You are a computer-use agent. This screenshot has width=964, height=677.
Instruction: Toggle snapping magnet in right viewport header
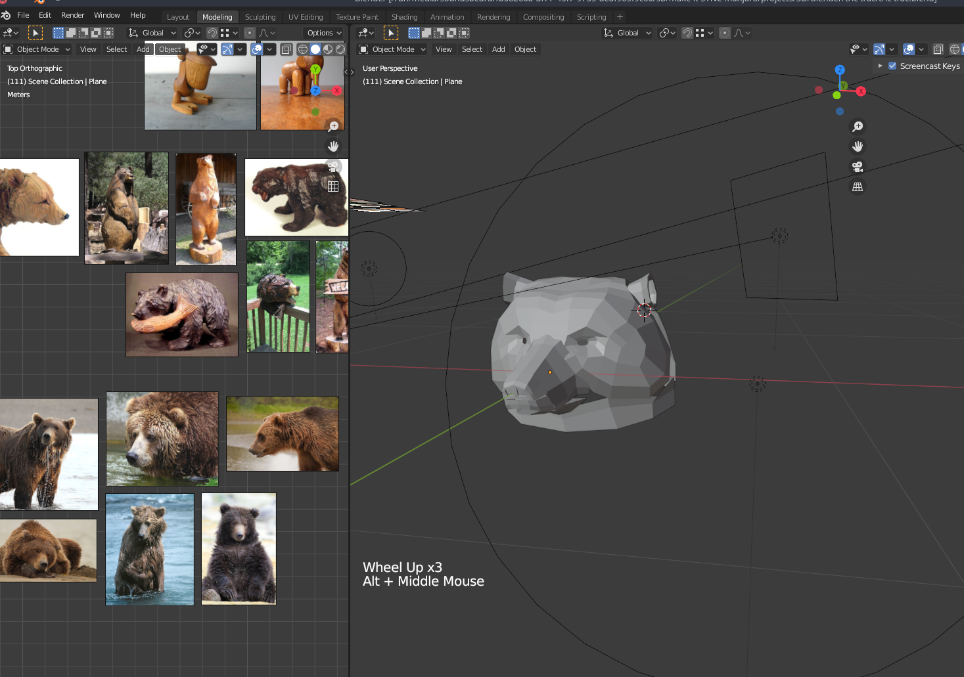pyautogui.click(x=687, y=33)
